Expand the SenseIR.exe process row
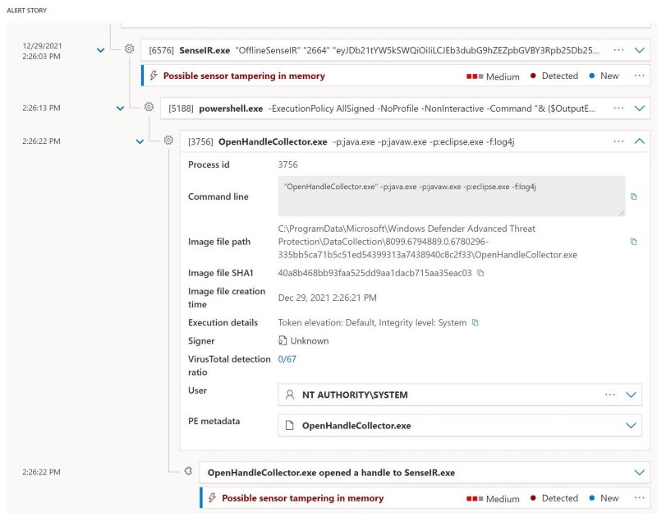Image resolution: width=657 pixels, height=513 pixels. click(640, 50)
